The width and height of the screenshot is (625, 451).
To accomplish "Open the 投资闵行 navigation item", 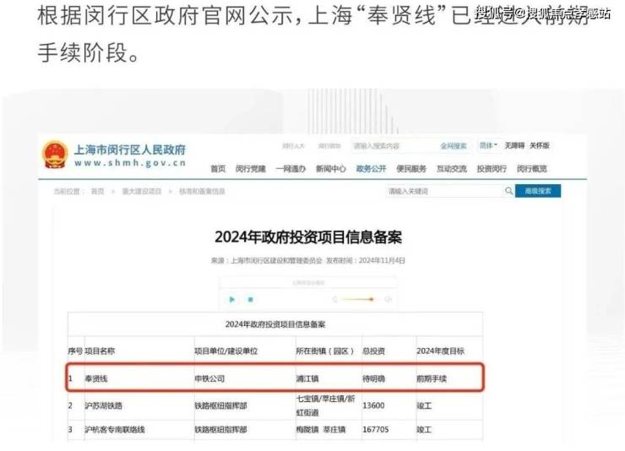I will click(492, 169).
